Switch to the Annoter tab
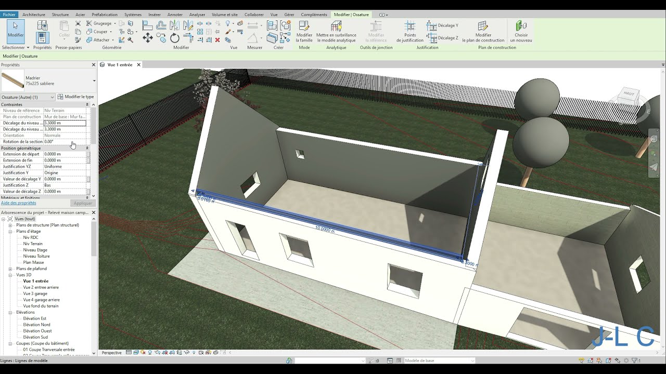This screenshot has height=374, width=666. (175, 15)
